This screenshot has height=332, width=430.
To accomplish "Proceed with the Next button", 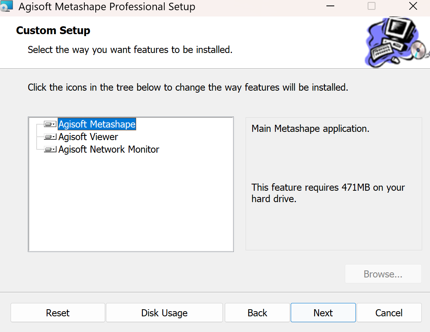I will click(x=323, y=313).
